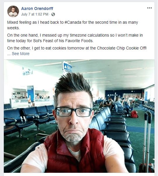The image size is (158, 176).
Task: Click the man's black-framed glasses in the photo
Action: click(74, 112)
